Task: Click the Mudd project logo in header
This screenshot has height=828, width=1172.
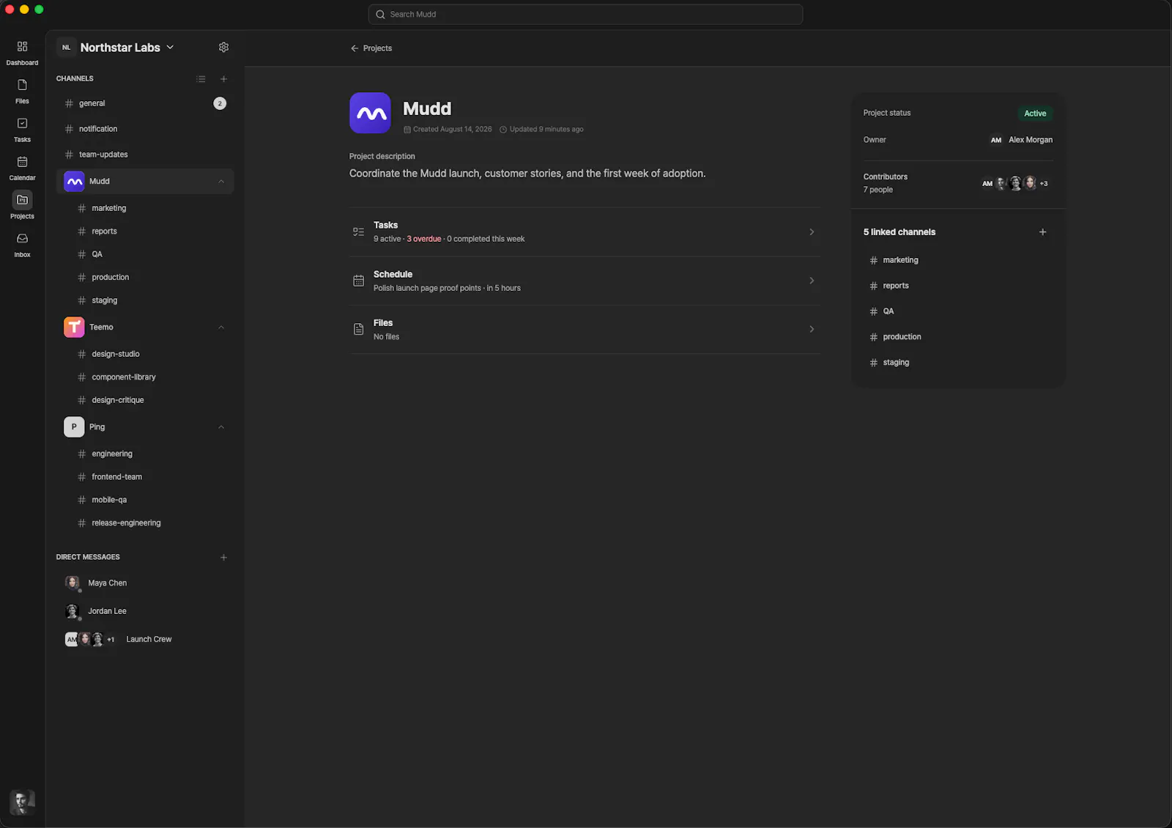Action: (370, 113)
